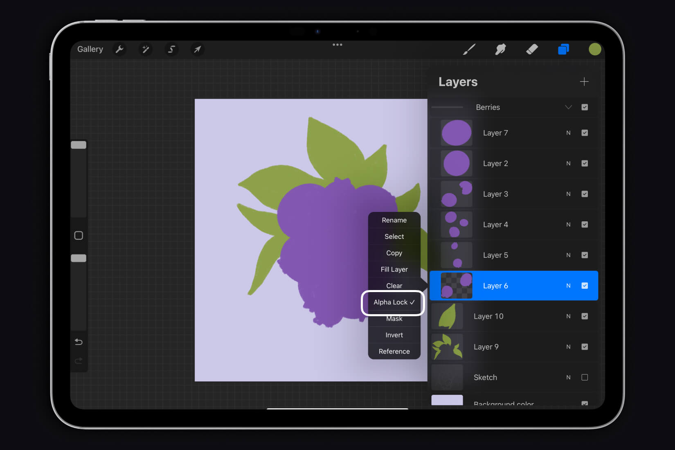This screenshot has height=450, width=675.
Task: Tap the Layer 10 leaf thumbnail
Action: (x=447, y=316)
